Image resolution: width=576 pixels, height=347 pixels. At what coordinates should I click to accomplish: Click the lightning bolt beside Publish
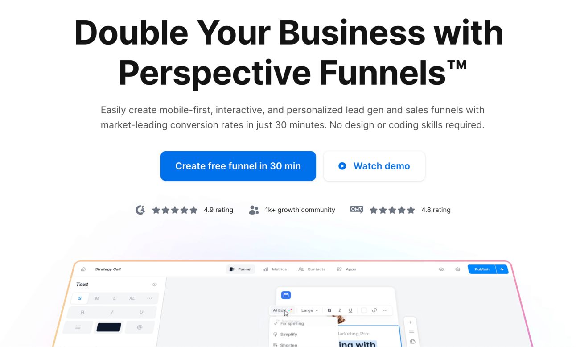(x=502, y=269)
